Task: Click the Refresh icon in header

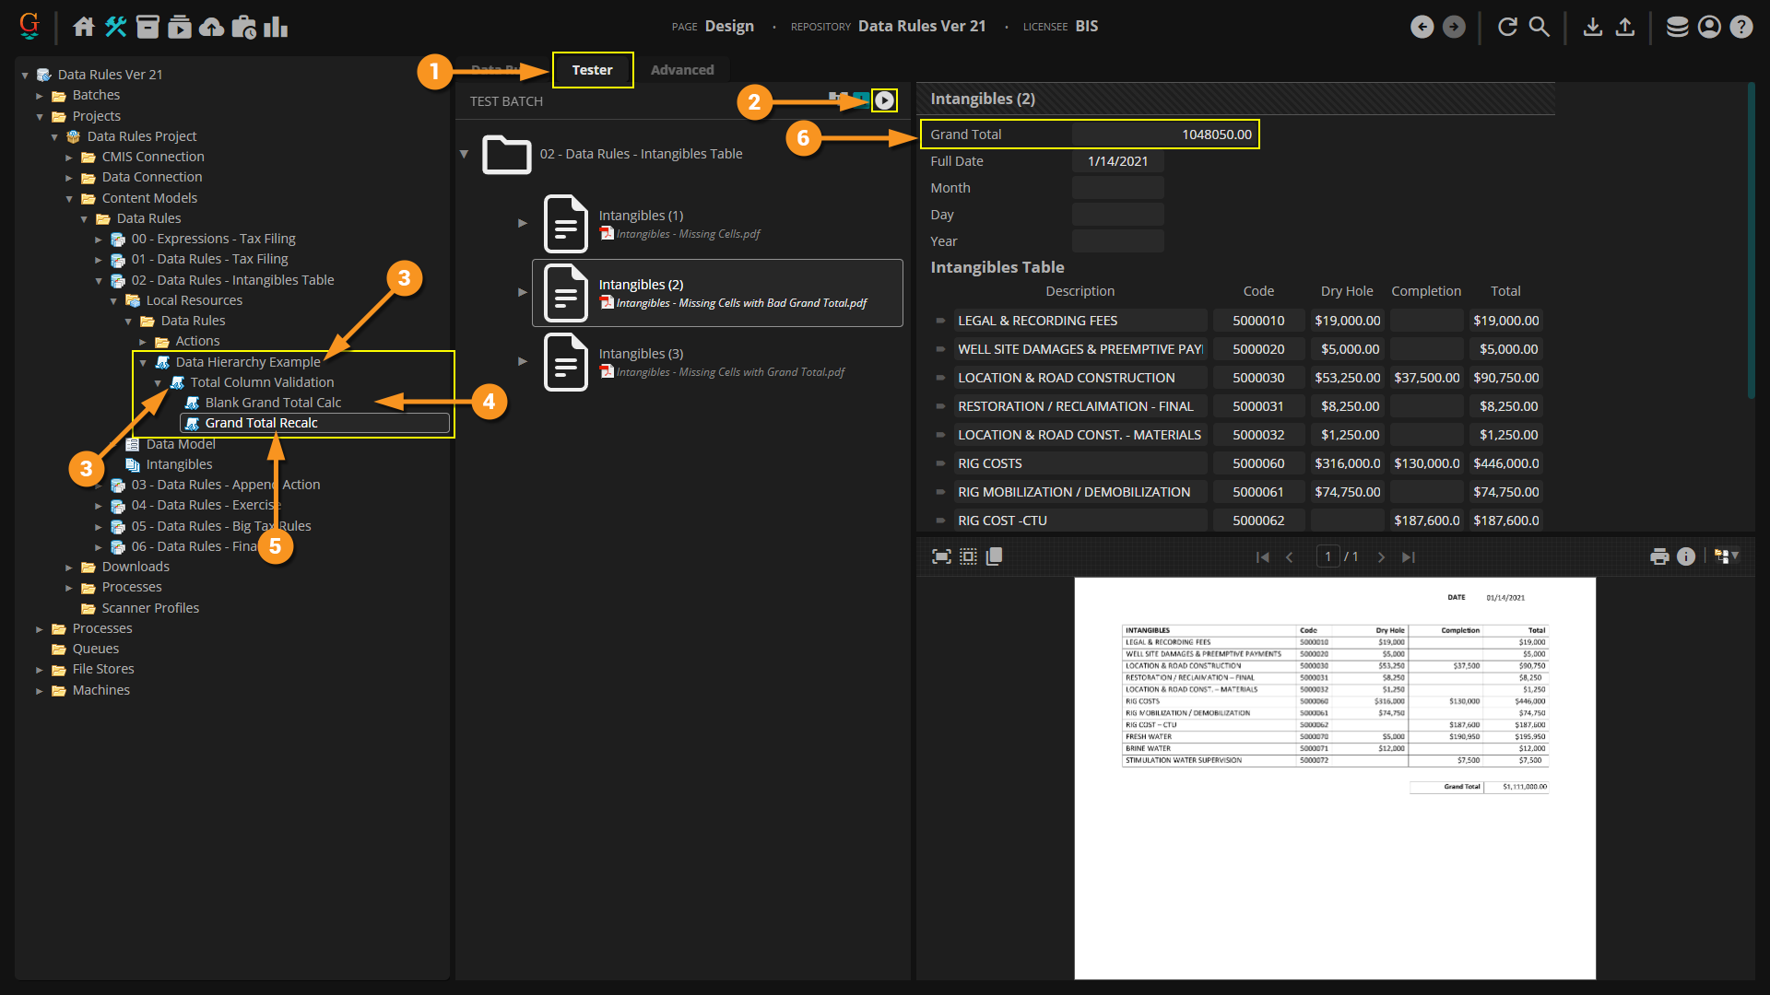Action: click(x=1507, y=27)
